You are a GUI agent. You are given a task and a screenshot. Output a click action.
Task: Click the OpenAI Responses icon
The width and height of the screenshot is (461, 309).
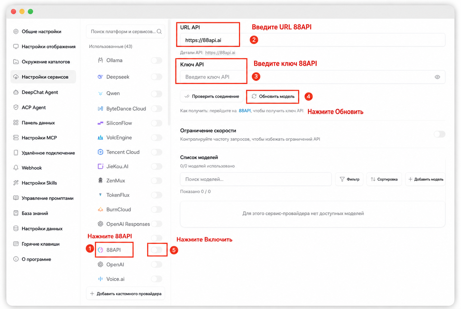coord(101,224)
